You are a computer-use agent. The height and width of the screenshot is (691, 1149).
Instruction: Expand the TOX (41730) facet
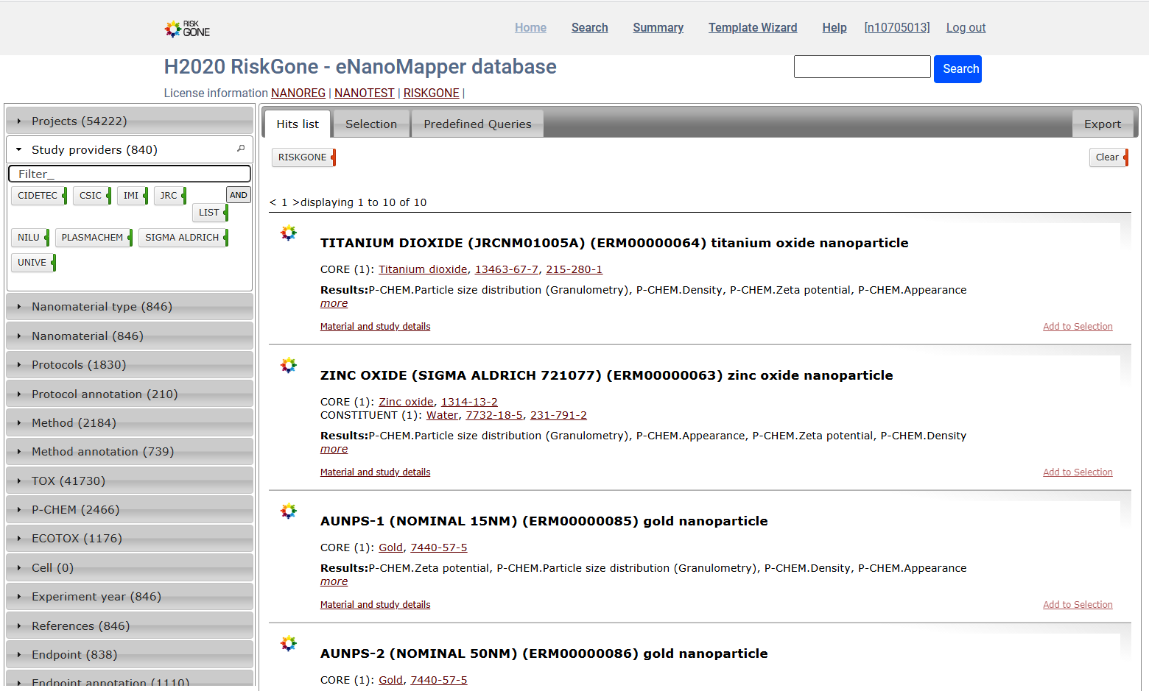130,481
